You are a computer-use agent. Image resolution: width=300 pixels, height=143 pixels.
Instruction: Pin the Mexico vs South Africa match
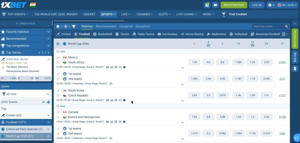click(58, 58)
